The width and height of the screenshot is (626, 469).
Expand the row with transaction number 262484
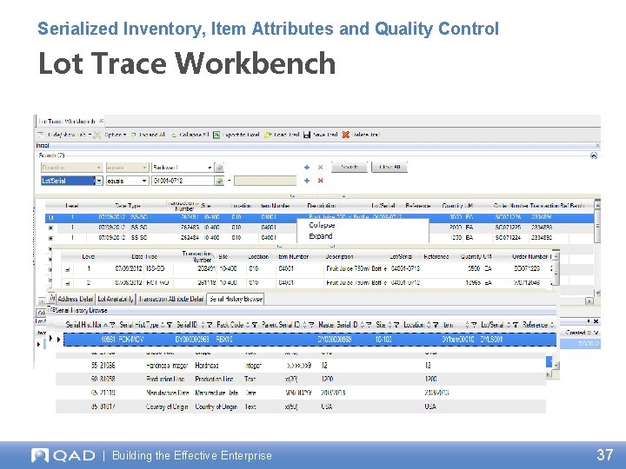coord(50,238)
